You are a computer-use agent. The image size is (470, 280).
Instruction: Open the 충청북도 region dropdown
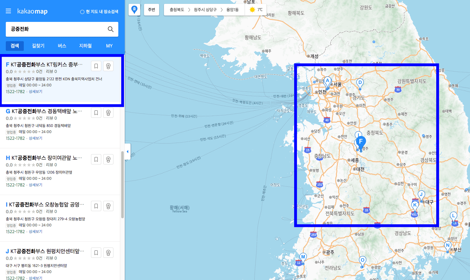point(177,10)
